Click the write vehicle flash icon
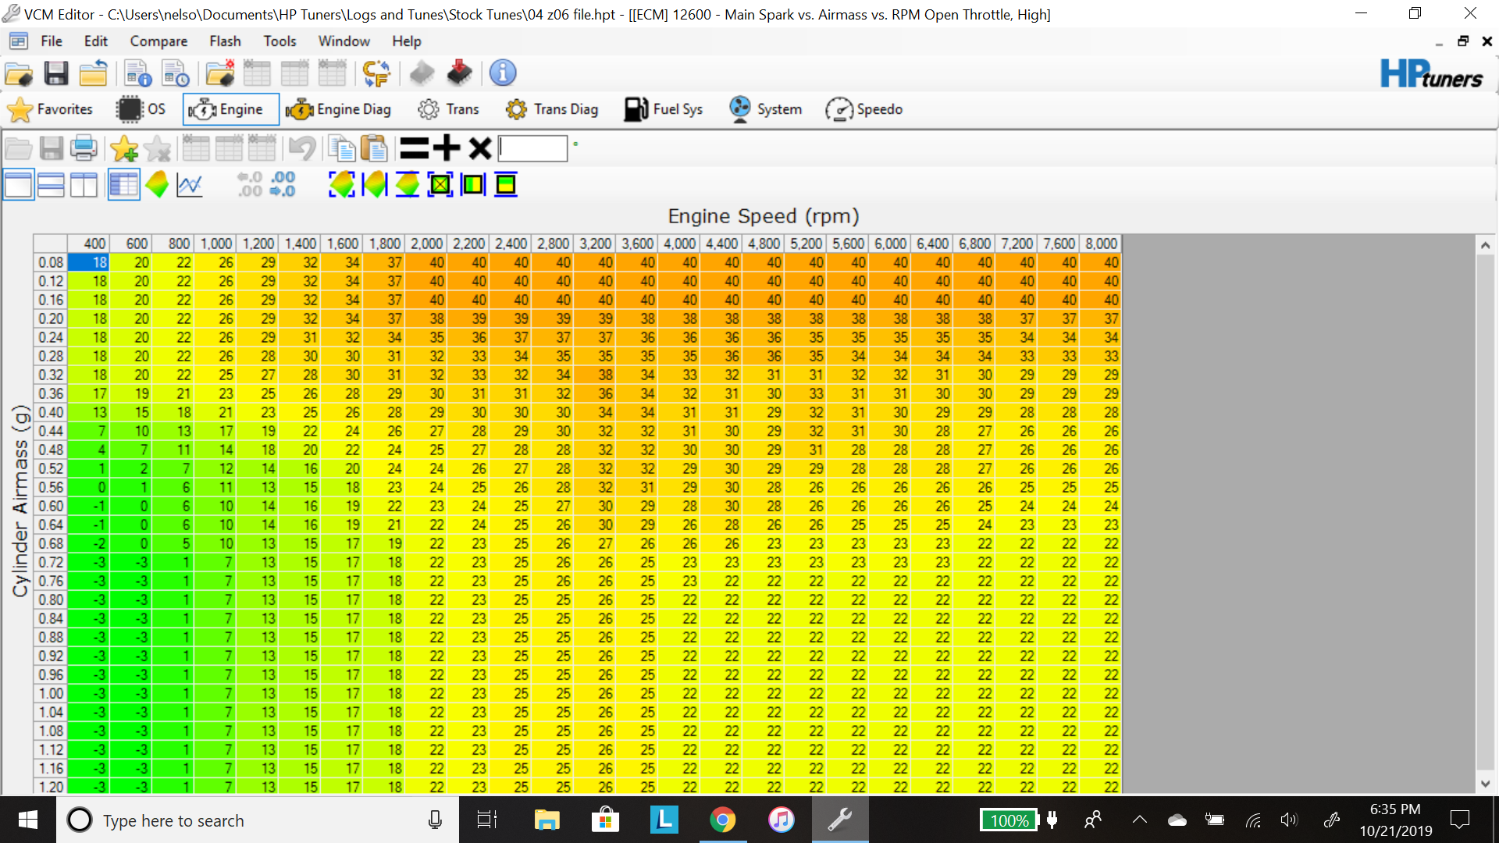Image resolution: width=1499 pixels, height=843 pixels. coord(459,73)
